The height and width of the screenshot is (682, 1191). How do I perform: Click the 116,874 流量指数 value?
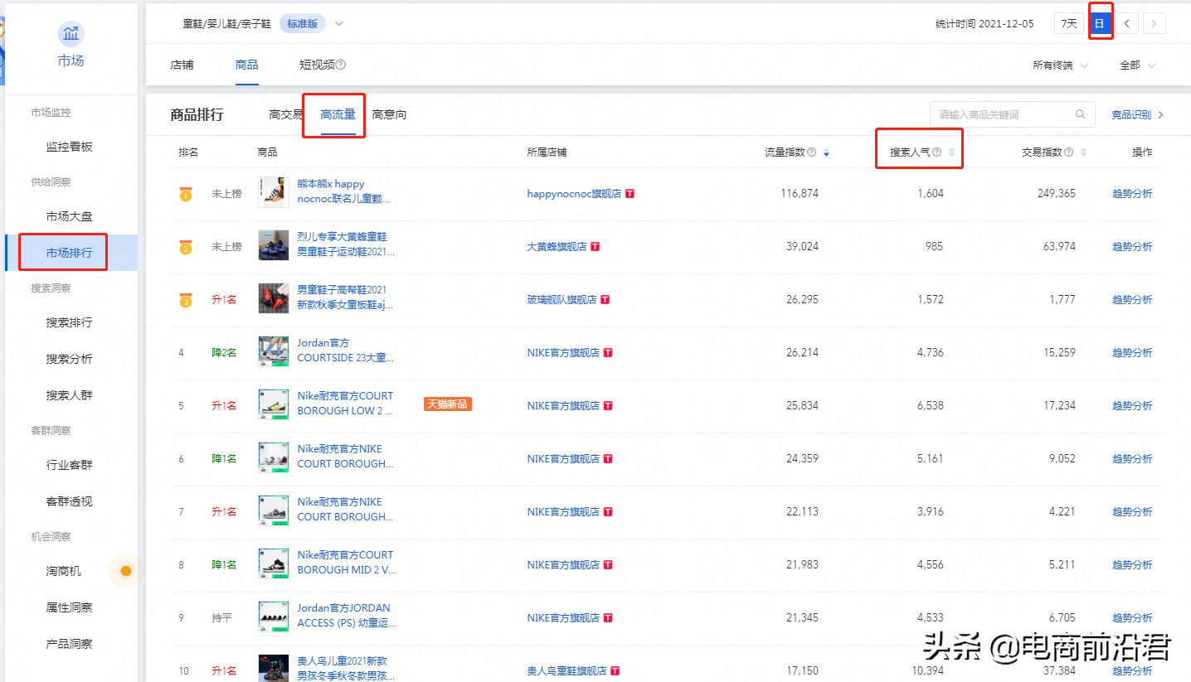800,194
